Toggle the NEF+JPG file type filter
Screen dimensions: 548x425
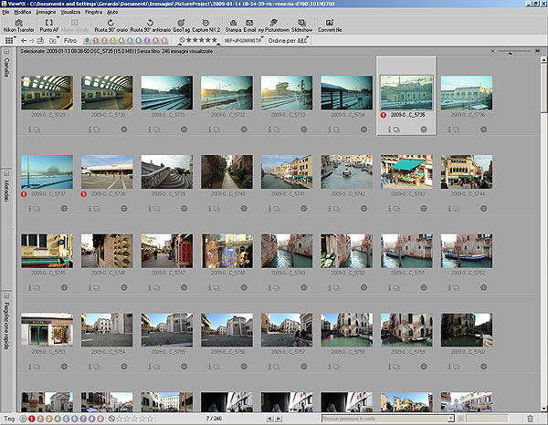(x=243, y=40)
